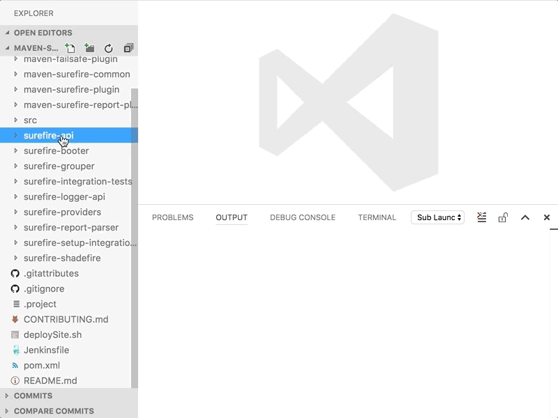
Task: Switch to the OUTPUT tab
Action: (232, 217)
